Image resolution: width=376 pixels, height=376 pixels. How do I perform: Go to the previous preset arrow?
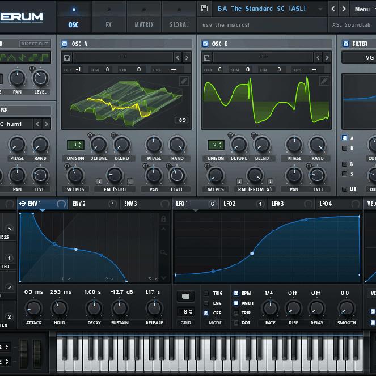(333, 9)
